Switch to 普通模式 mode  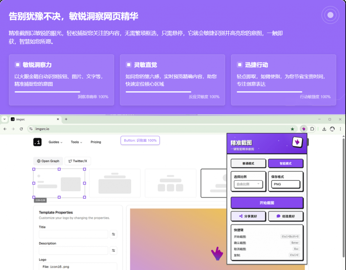(248, 164)
